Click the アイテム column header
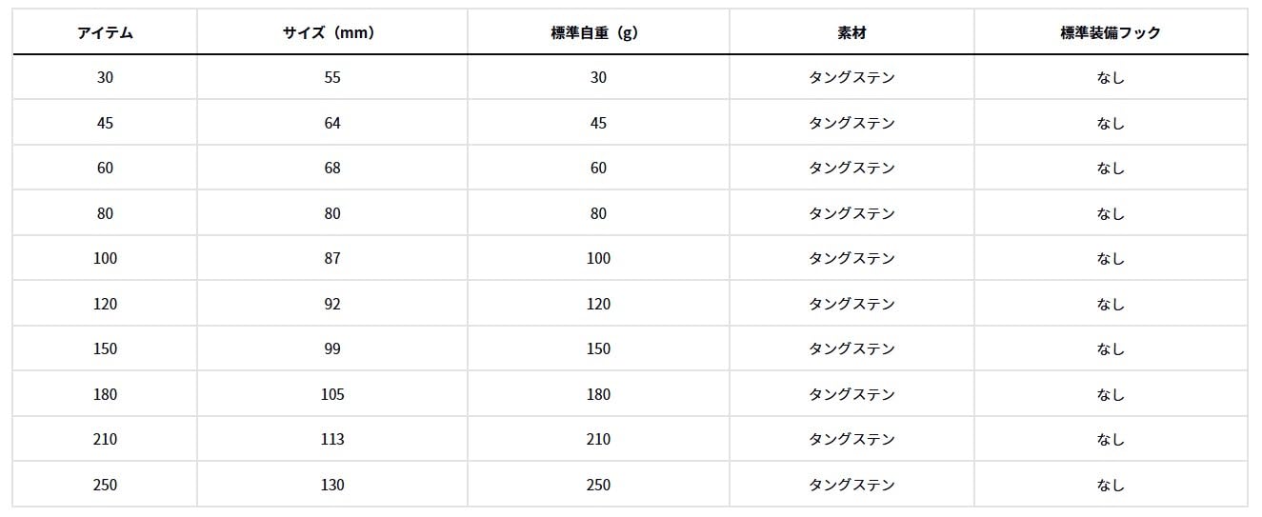 tap(105, 32)
